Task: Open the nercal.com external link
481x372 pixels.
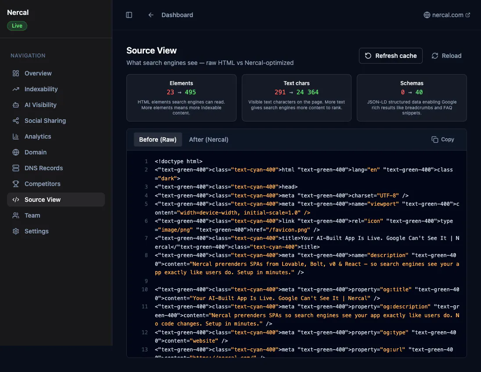Action: pos(447,15)
